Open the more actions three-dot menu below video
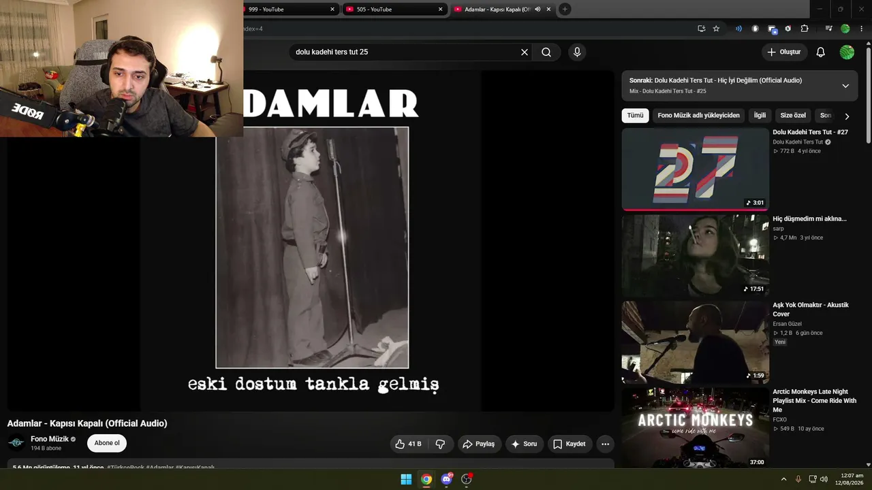 [x=605, y=444]
